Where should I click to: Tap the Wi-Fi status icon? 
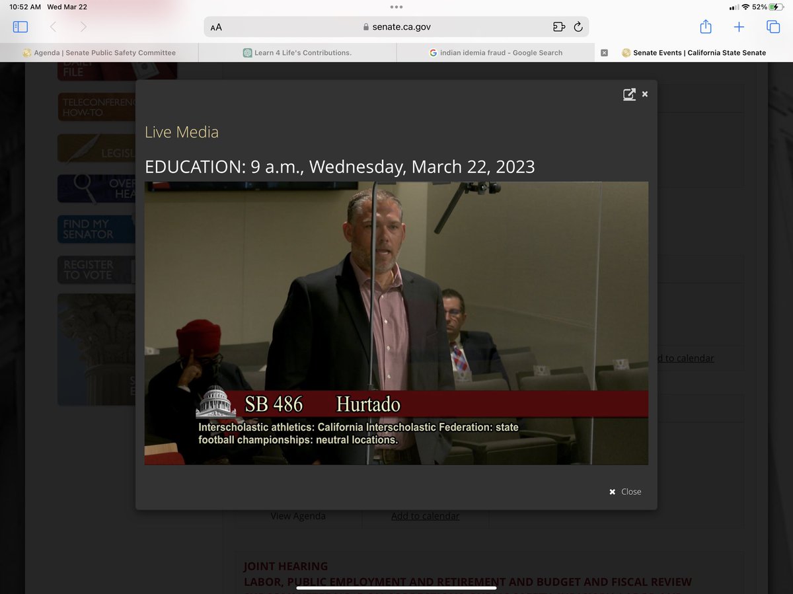pyautogui.click(x=745, y=7)
